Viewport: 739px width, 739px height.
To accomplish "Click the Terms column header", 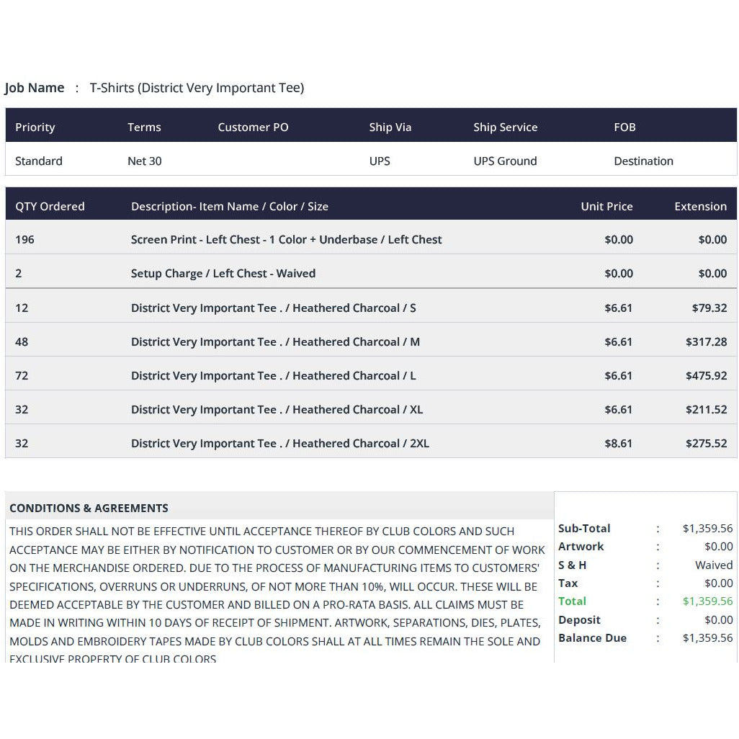I will click(144, 127).
